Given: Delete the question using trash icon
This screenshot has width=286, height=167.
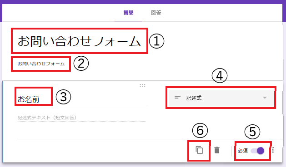Looking at the screenshot, I should [217, 150].
